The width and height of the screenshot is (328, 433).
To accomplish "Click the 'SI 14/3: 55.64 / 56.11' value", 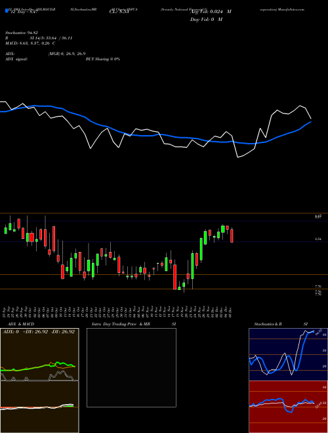I will point(51,38).
